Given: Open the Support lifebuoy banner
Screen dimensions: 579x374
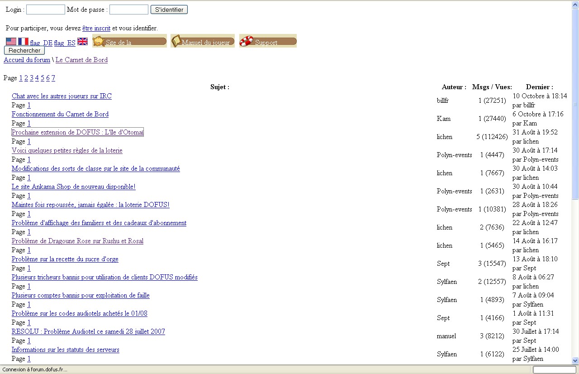Looking at the screenshot, I should 268,41.
